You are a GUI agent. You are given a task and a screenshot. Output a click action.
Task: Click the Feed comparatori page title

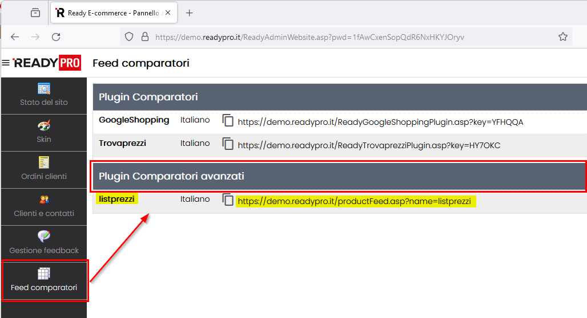[x=141, y=63]
